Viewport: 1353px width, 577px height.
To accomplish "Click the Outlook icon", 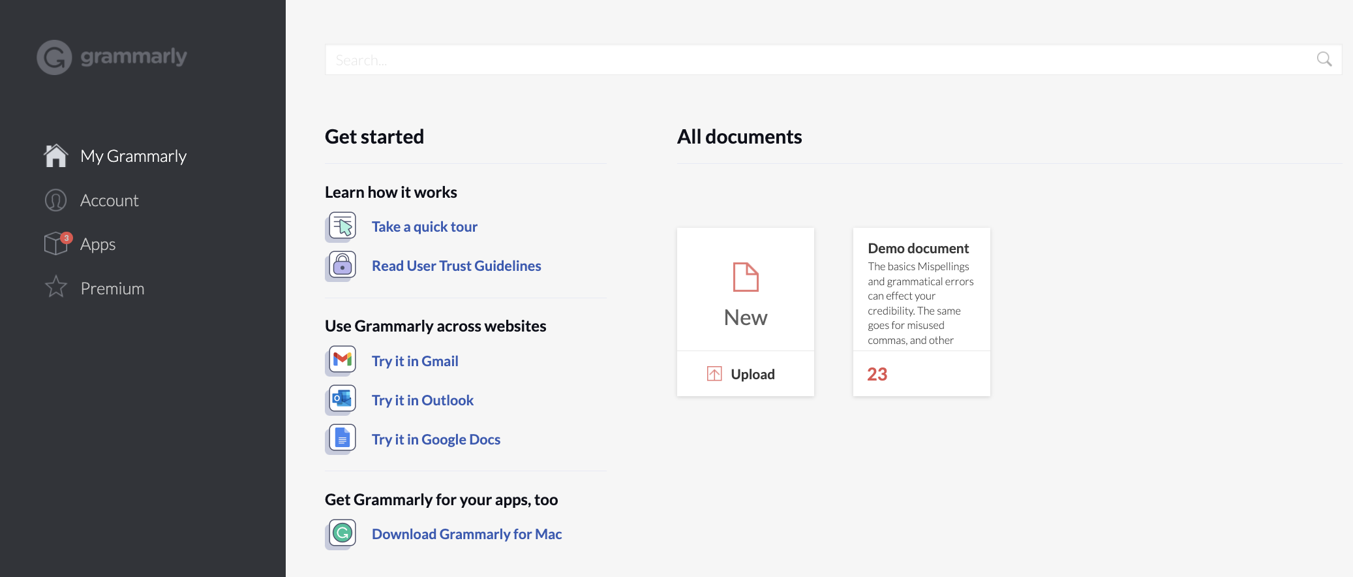I will (342, 399).
